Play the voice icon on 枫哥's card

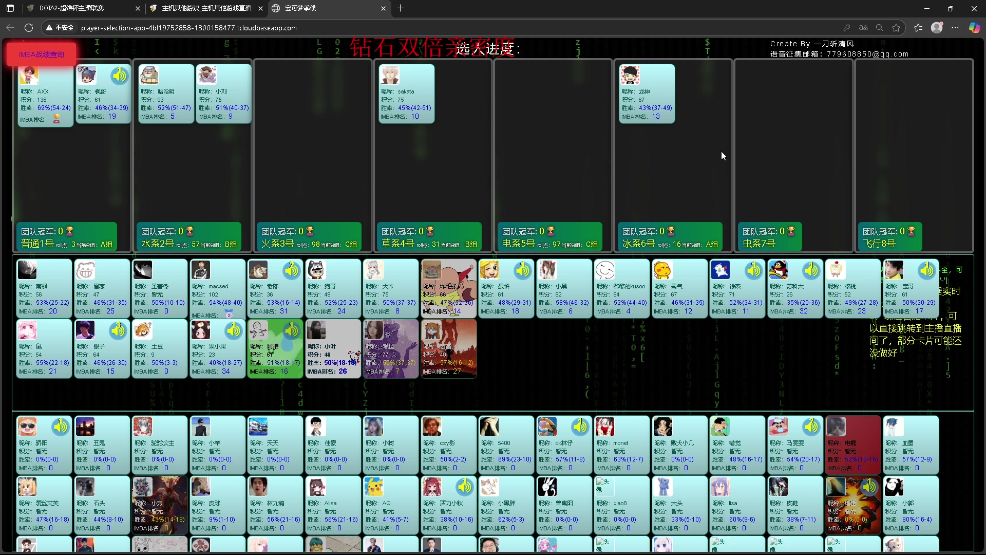coord(119,76)
